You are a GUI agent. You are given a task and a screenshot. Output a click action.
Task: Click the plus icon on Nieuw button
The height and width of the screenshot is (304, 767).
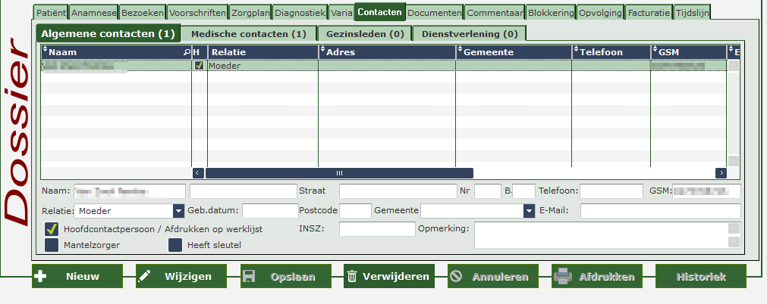41,277
